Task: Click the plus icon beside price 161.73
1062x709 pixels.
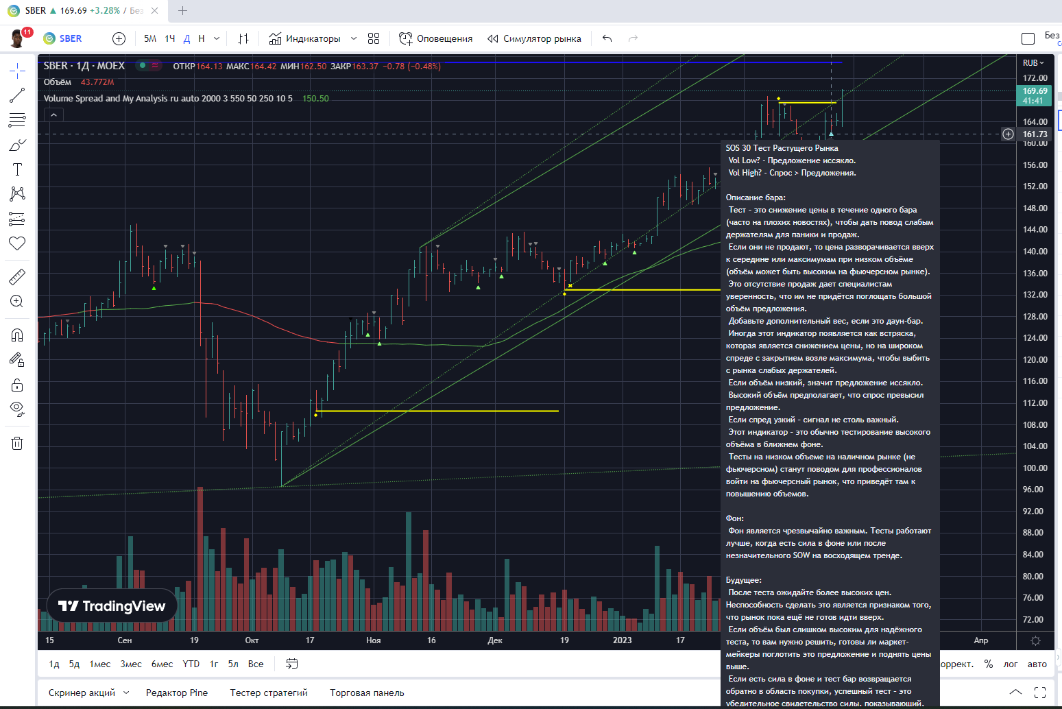Action: point(1008,134)
